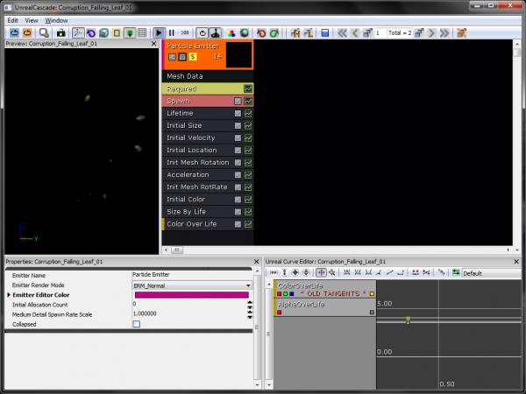This screenshot has width=526, height=394.
Task: Open the Edit menu
Action: (x=12, y=18)
